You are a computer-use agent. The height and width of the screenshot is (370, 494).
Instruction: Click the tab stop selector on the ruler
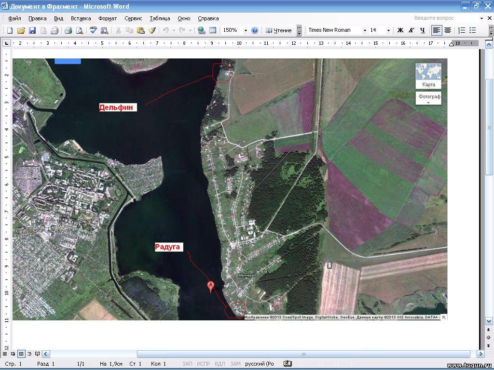[x=7, y=43]
